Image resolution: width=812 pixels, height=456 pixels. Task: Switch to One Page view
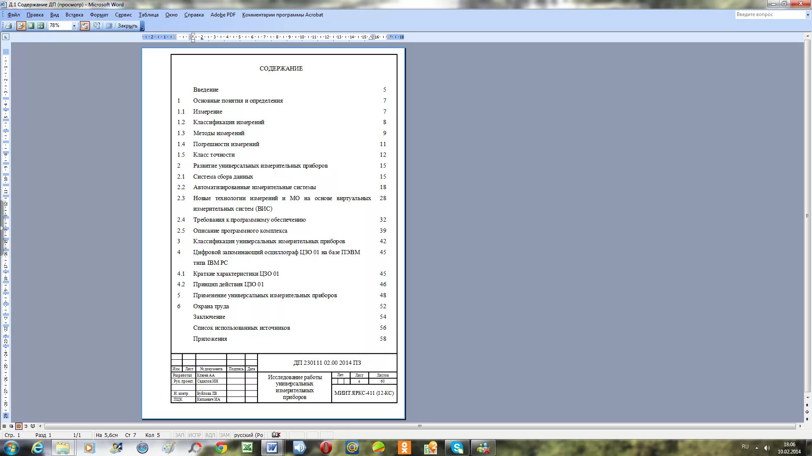coord(31,26)
